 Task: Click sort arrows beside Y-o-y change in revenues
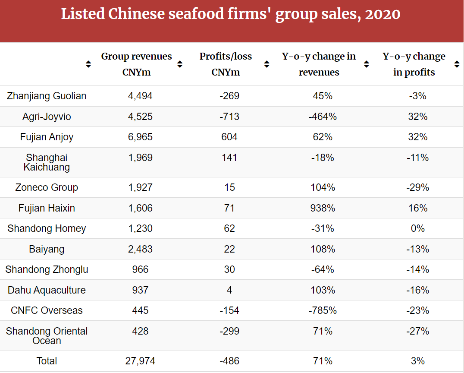point(366,64)
